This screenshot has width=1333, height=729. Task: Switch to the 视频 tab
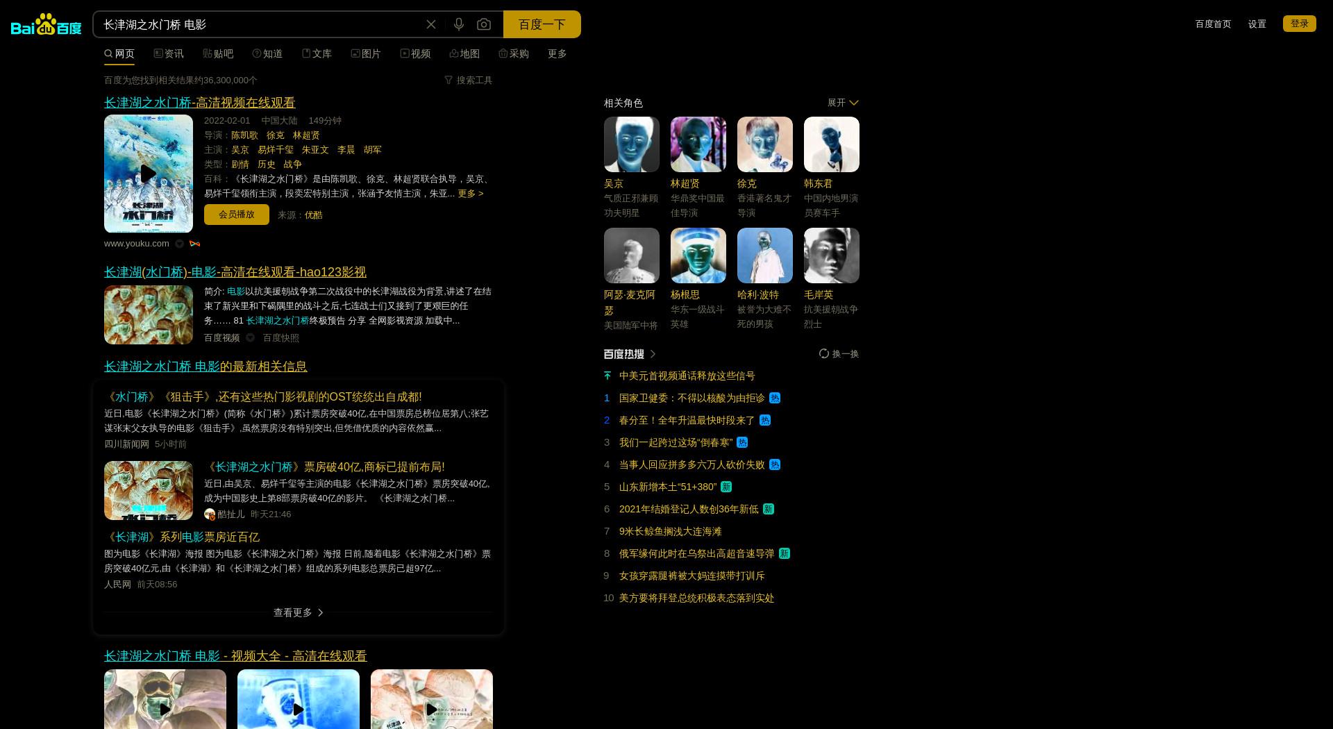[415, 53]
